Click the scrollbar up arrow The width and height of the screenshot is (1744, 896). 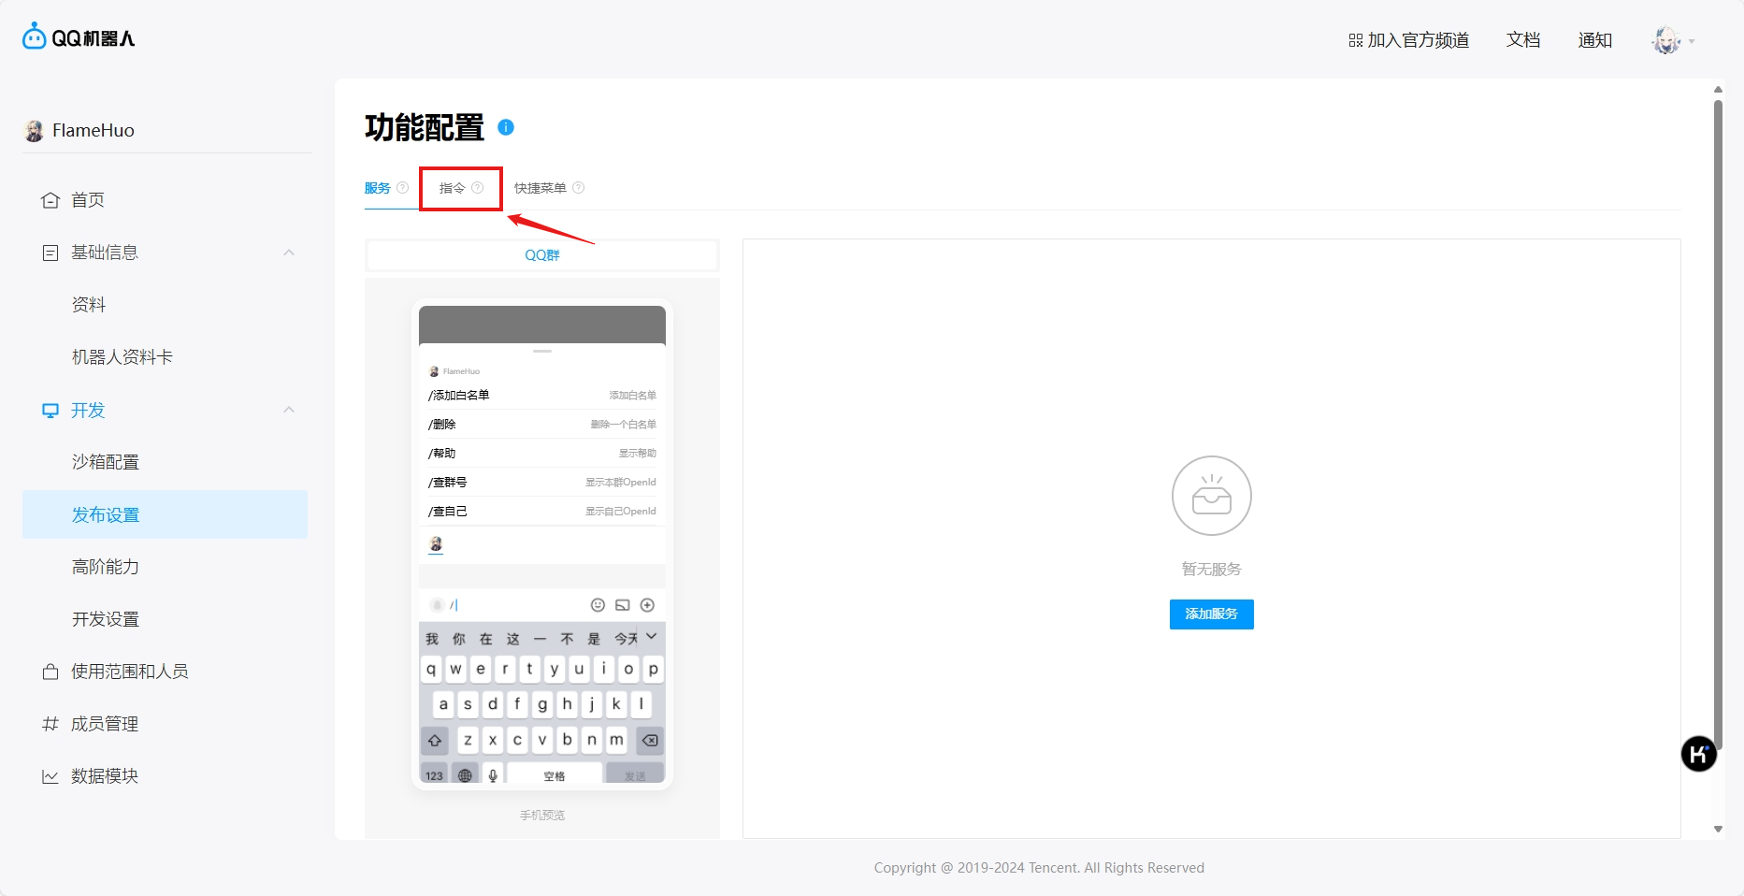click(1718, 89)
